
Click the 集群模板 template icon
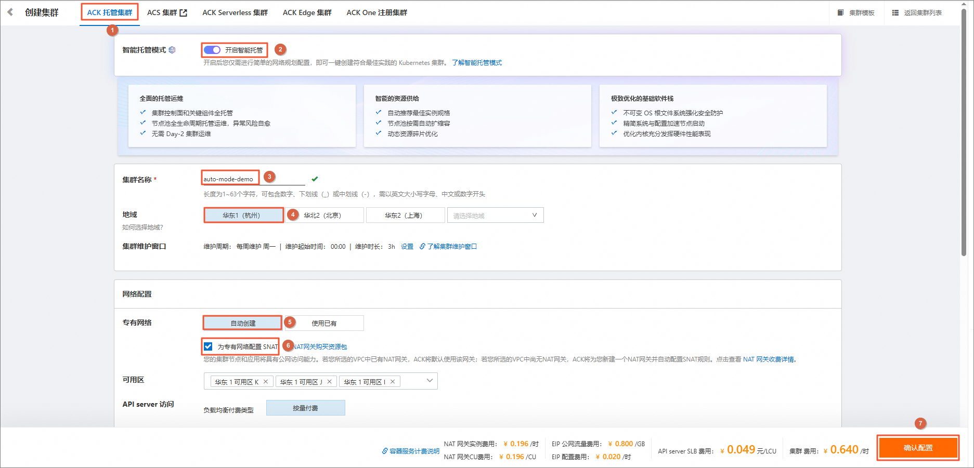(x=840, y=12)
